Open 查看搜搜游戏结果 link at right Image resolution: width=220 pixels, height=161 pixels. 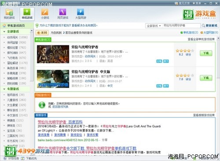coord(204,115)
